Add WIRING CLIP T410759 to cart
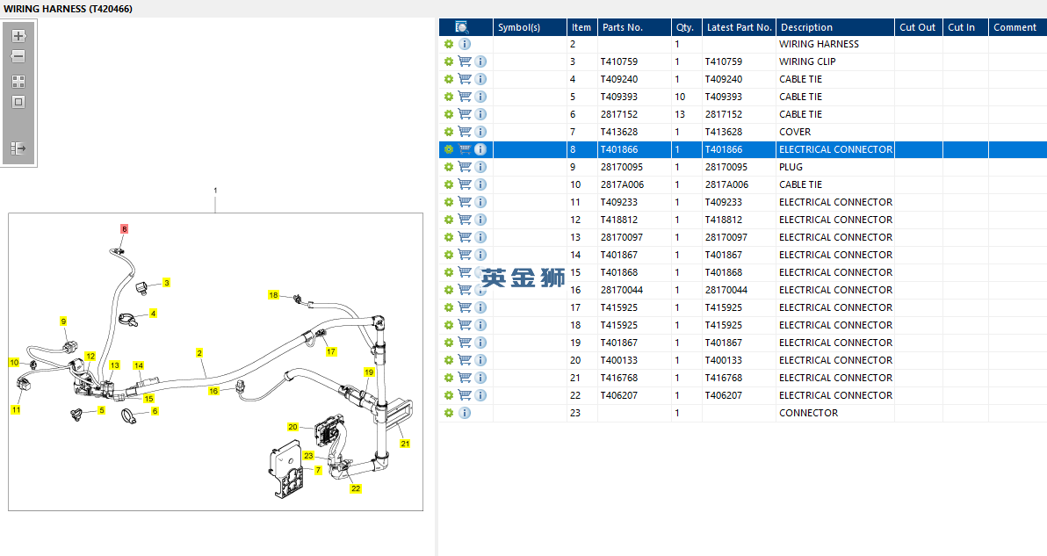Image resolution: width=1047 pixels, height=556 pixels. pyautogui.click(x=465, y=61)
